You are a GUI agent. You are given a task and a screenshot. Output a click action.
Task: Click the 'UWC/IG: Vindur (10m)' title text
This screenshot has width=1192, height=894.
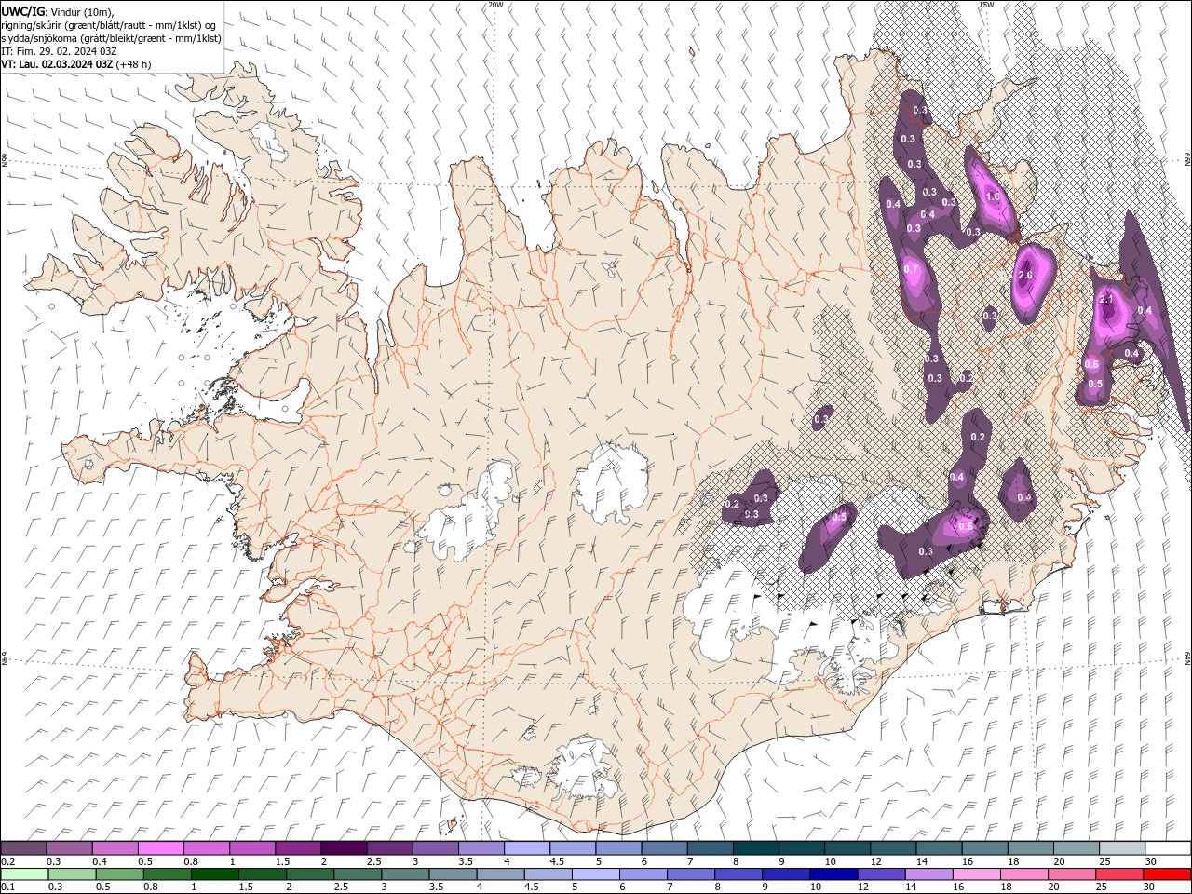pos(57,11)
